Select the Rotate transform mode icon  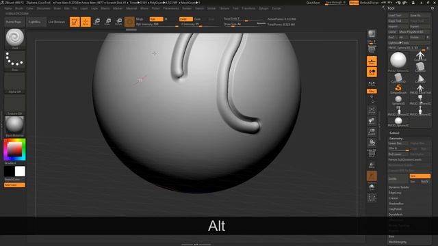(118, 22)
